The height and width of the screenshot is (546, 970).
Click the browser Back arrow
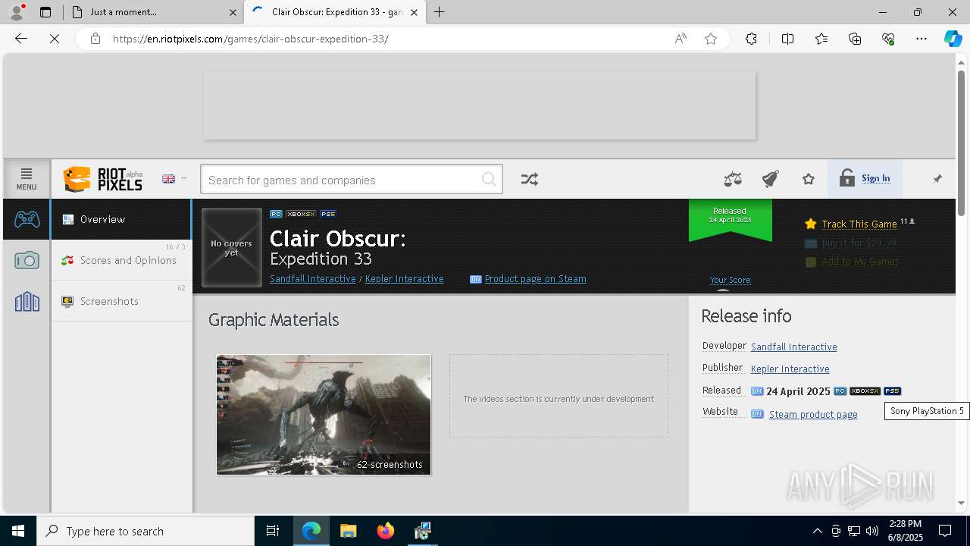click(x=21, y=39)
